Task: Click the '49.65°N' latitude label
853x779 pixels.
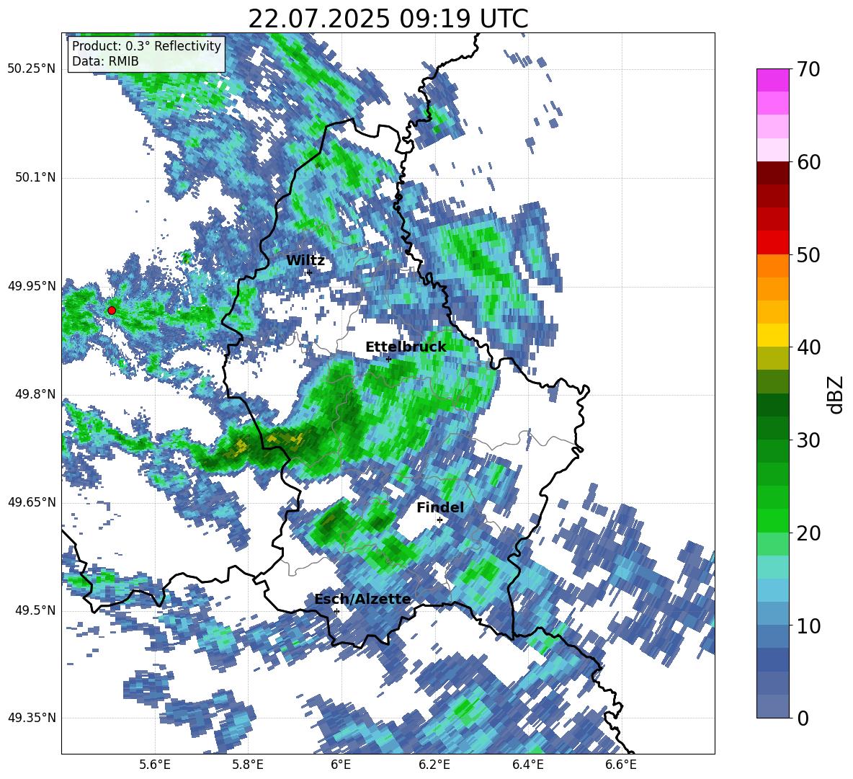Action: [32, 502]
